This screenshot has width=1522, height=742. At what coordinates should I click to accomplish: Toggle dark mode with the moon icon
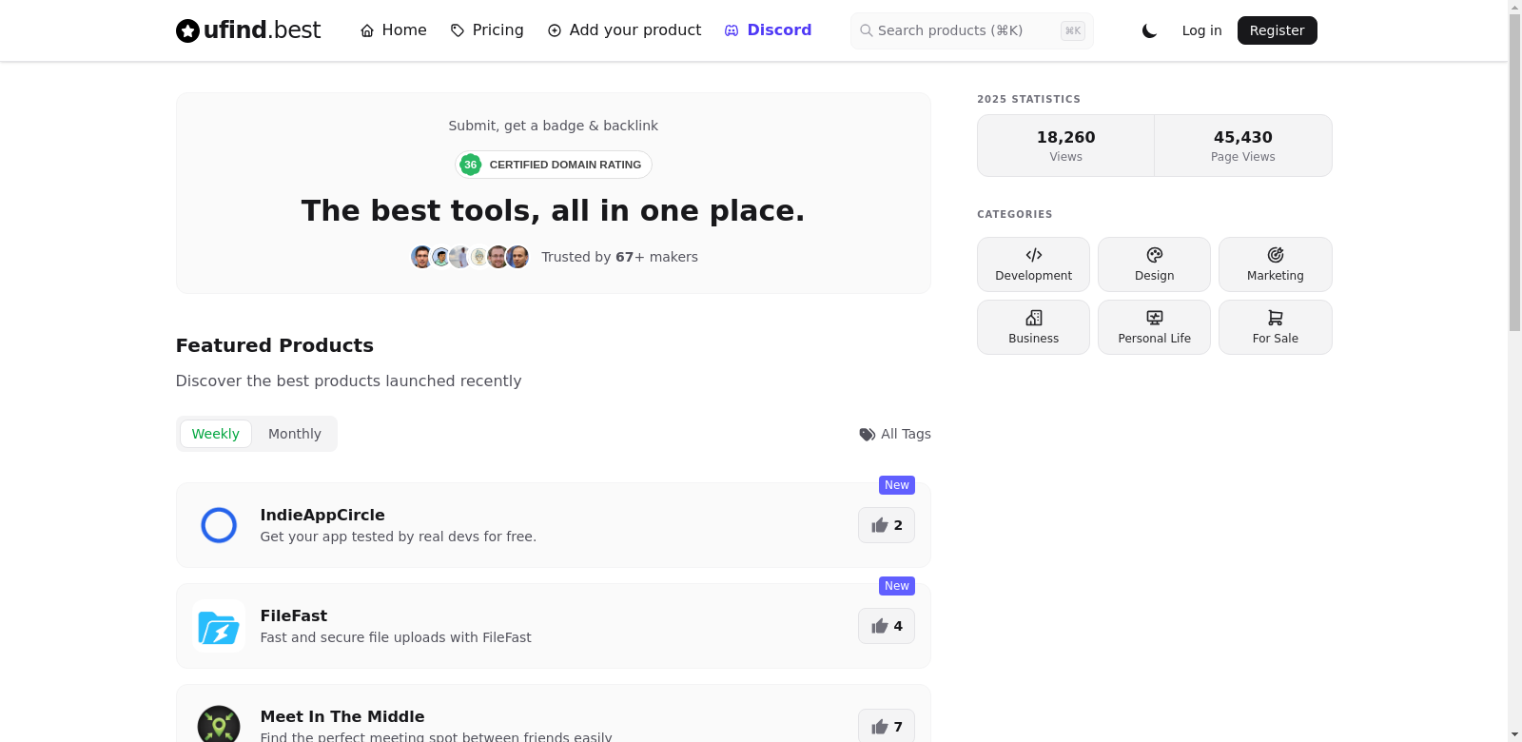click(1149, 30)
